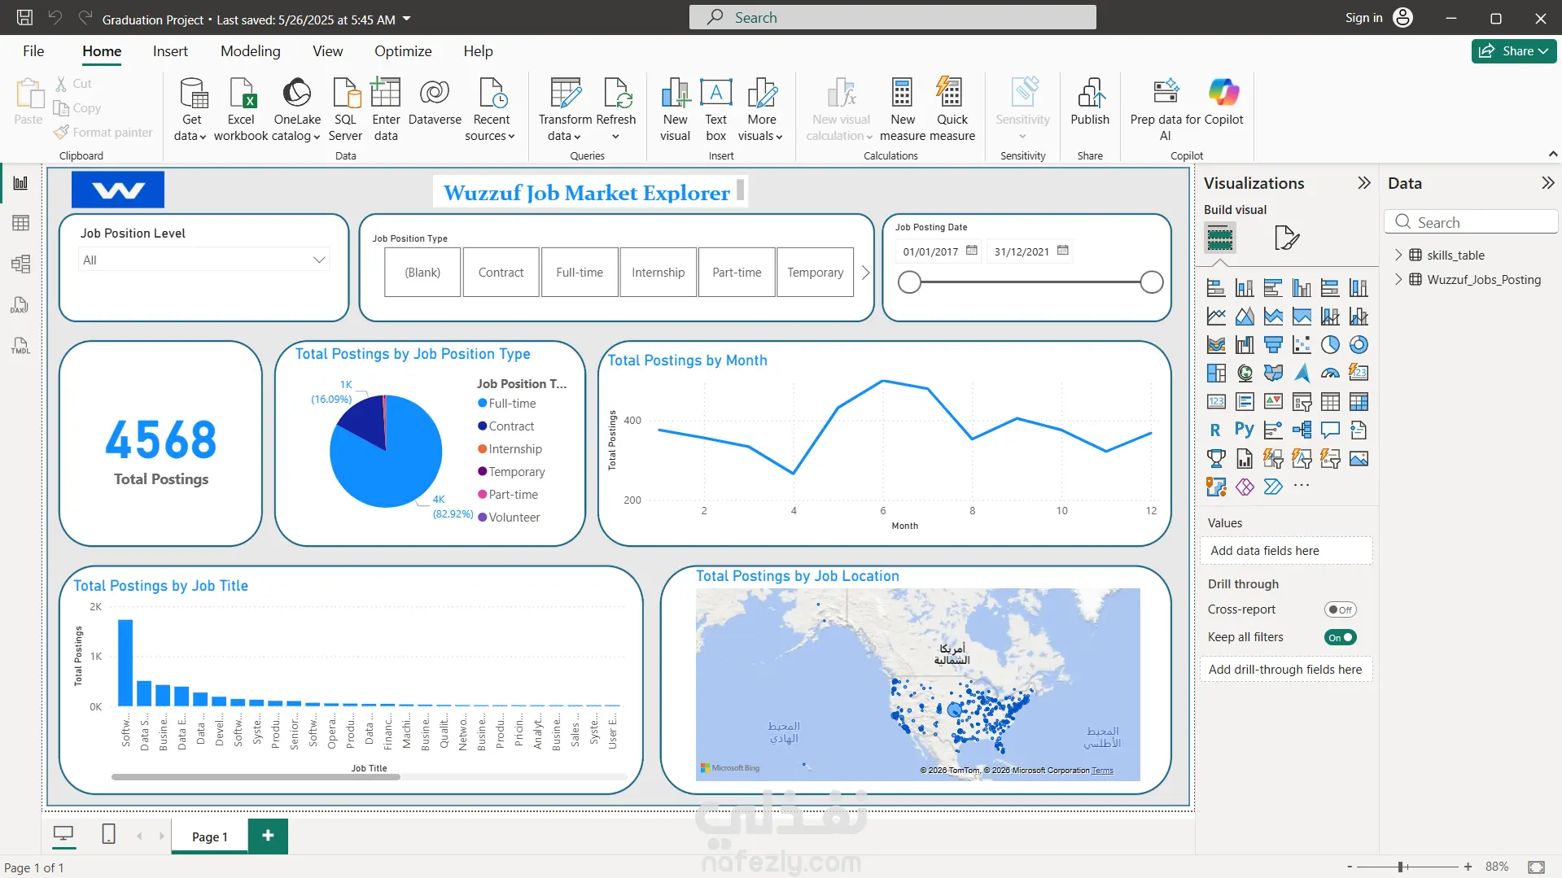The width and height of the screenshot is (1562, 878).
Task: Open the File menu
Action: point(33,51)
